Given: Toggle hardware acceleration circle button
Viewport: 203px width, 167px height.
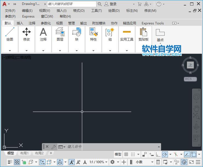Looking at the screenshot, I should click(184, 162).
